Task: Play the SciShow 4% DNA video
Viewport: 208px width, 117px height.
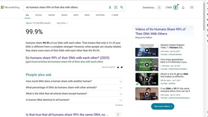Action: (x=147, y=79)
